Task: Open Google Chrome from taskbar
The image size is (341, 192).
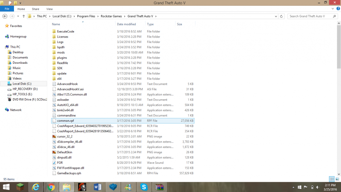Action: coord(51,187)
